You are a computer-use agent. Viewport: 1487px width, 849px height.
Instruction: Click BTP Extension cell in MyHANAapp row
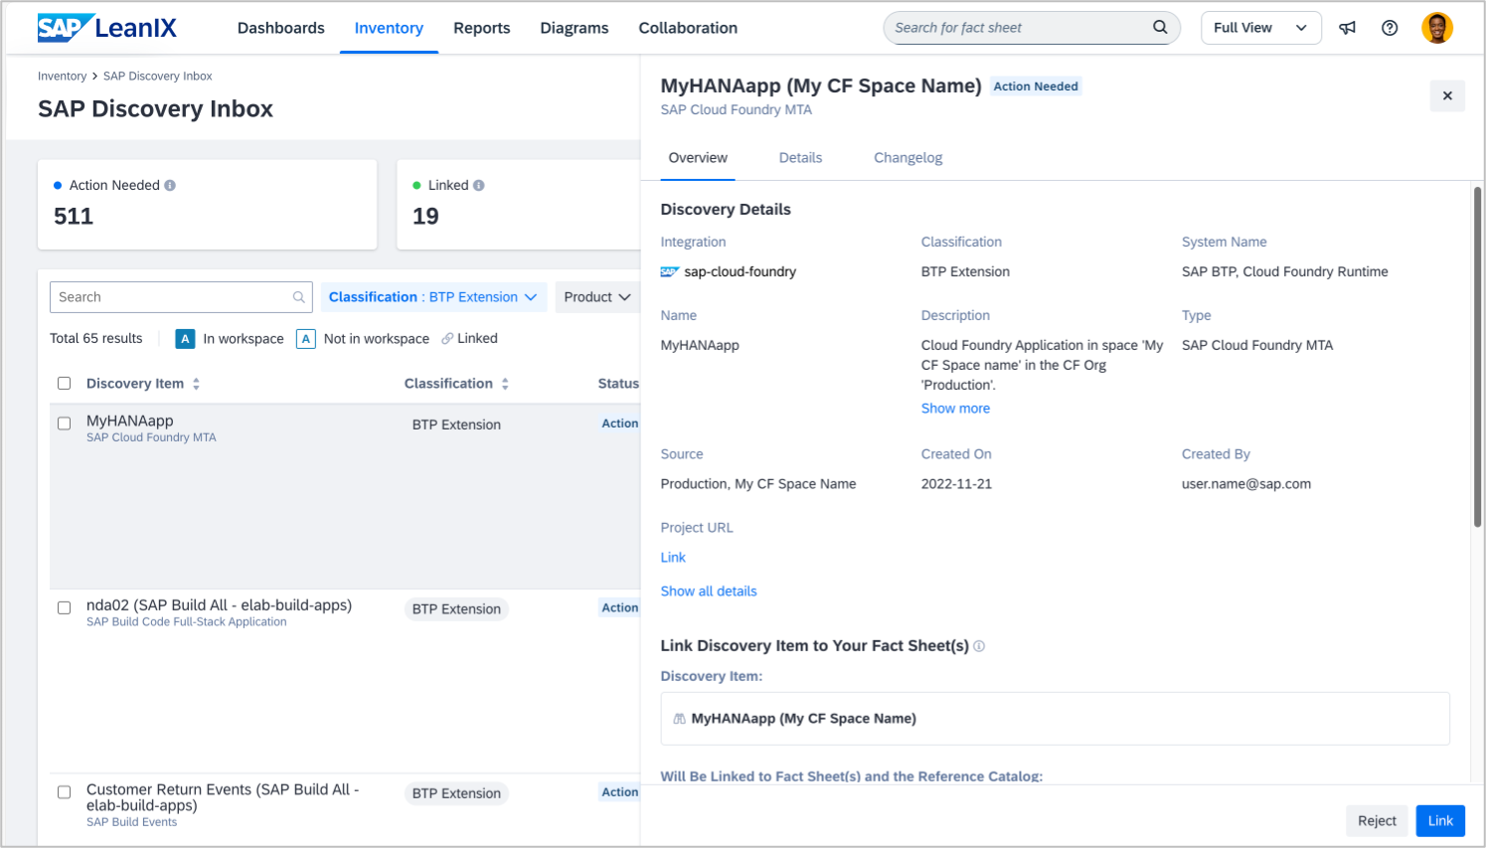tap(456, 424)
